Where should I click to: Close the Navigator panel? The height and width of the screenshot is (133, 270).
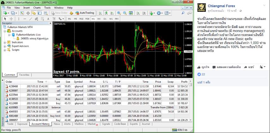tap(51, 23)
